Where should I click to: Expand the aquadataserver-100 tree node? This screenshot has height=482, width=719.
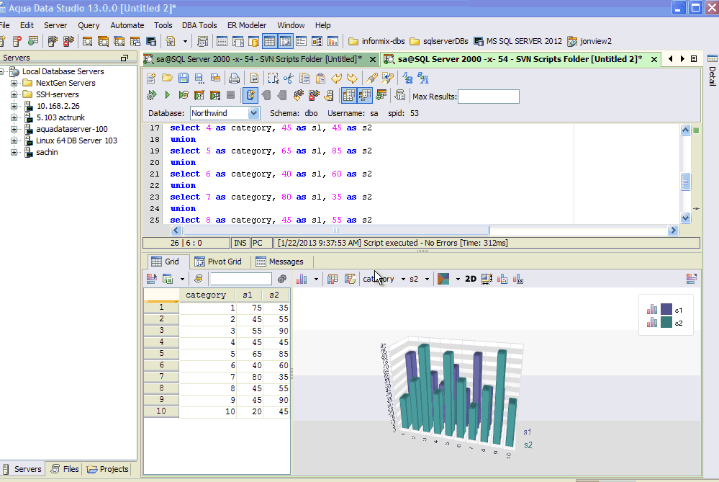click(14, 130)
